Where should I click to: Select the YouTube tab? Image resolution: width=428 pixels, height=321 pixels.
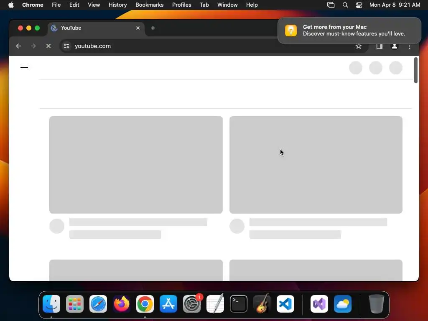tap(96, 28)
